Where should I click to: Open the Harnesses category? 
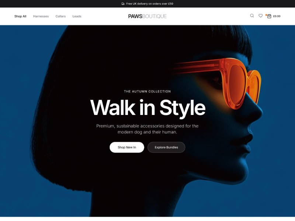click(41, 16)
